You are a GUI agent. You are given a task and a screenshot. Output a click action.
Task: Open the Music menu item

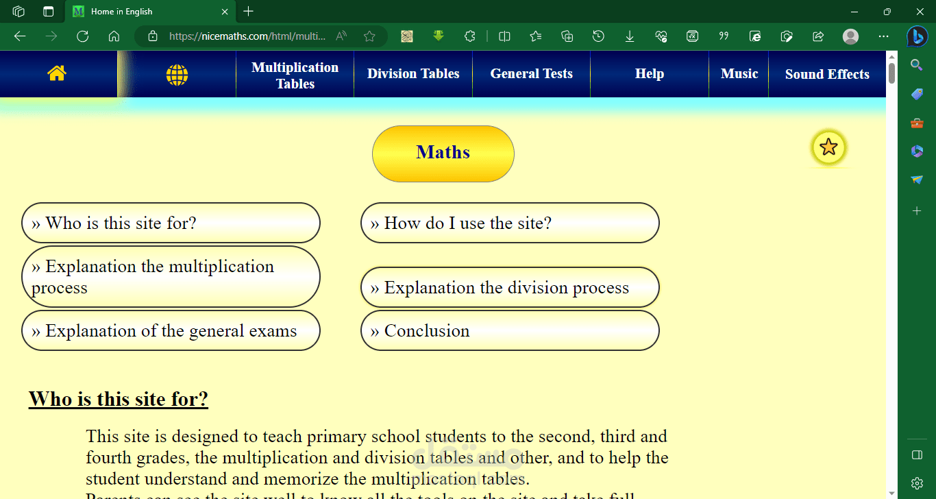click(739, 74)
